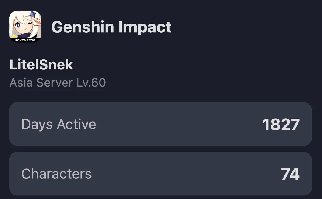
Task: Click the "Characters" label
Action: click(57, 174)
